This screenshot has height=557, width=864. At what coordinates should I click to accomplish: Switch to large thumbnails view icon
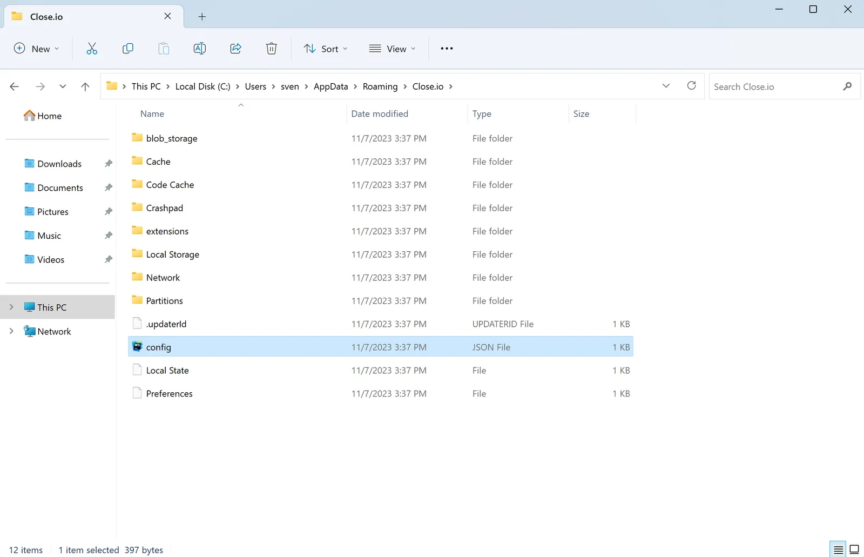[854, 549]
